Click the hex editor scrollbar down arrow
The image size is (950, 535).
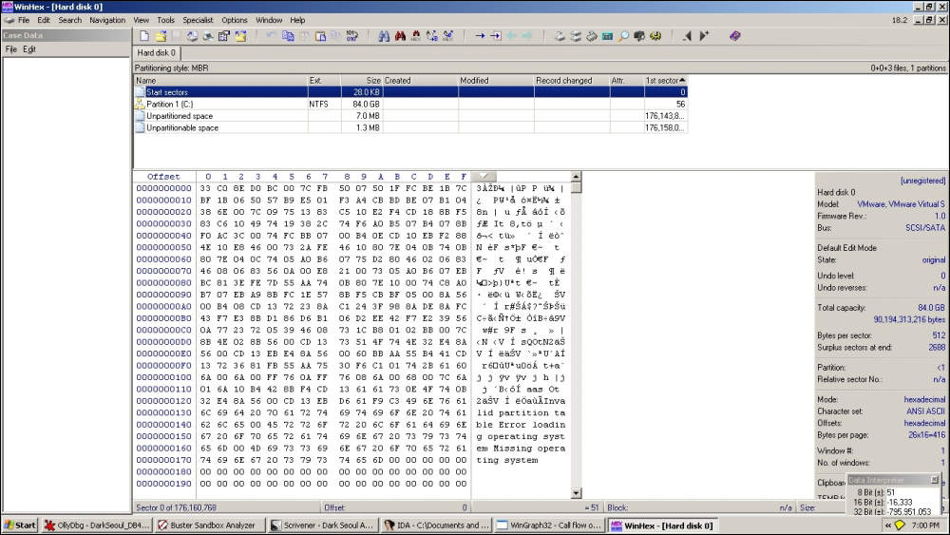tap(577, 493)
